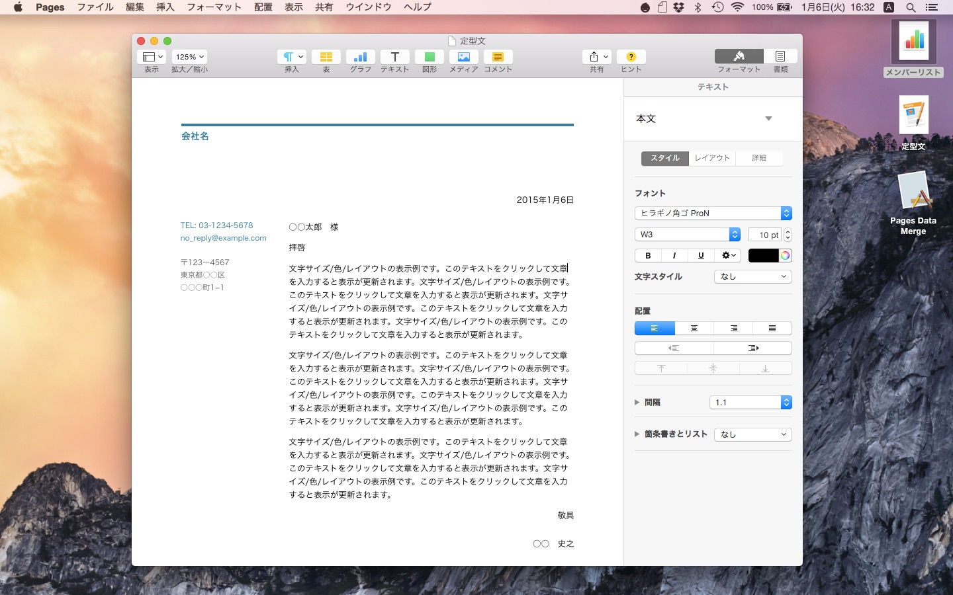Switch to the レイアウト tab
Screen dimensions: 953x595
tap(712, 158)
